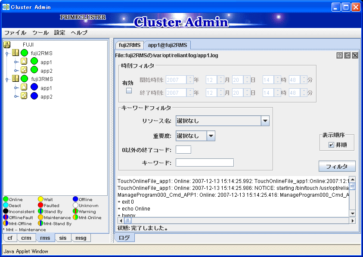
Task: Switch to the sis tab
Action: click(63, 238)
